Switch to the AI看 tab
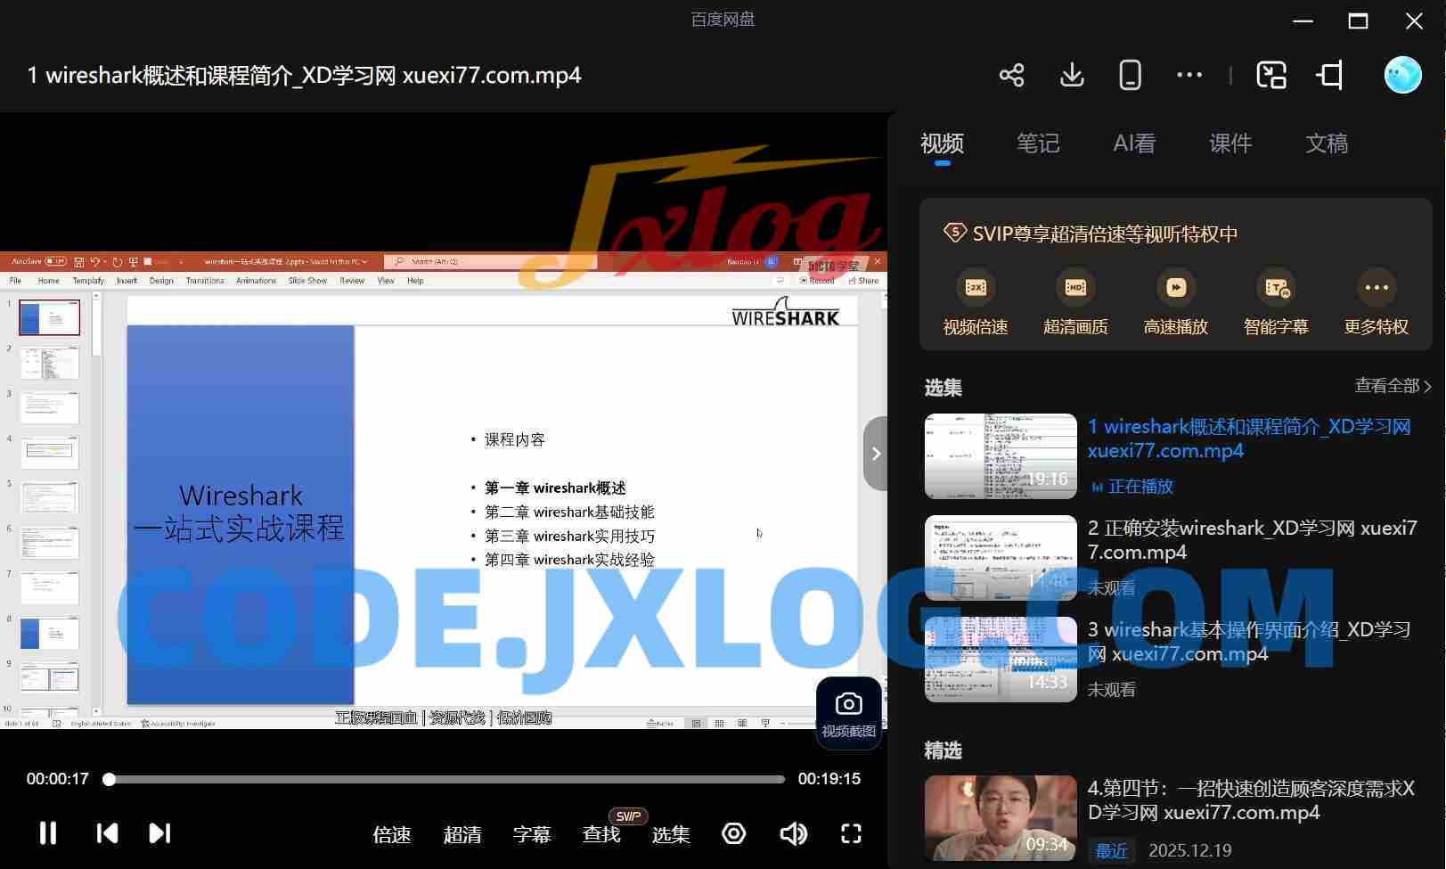The height and width of the screenshot is (869, 1446). pos(1134,143)
